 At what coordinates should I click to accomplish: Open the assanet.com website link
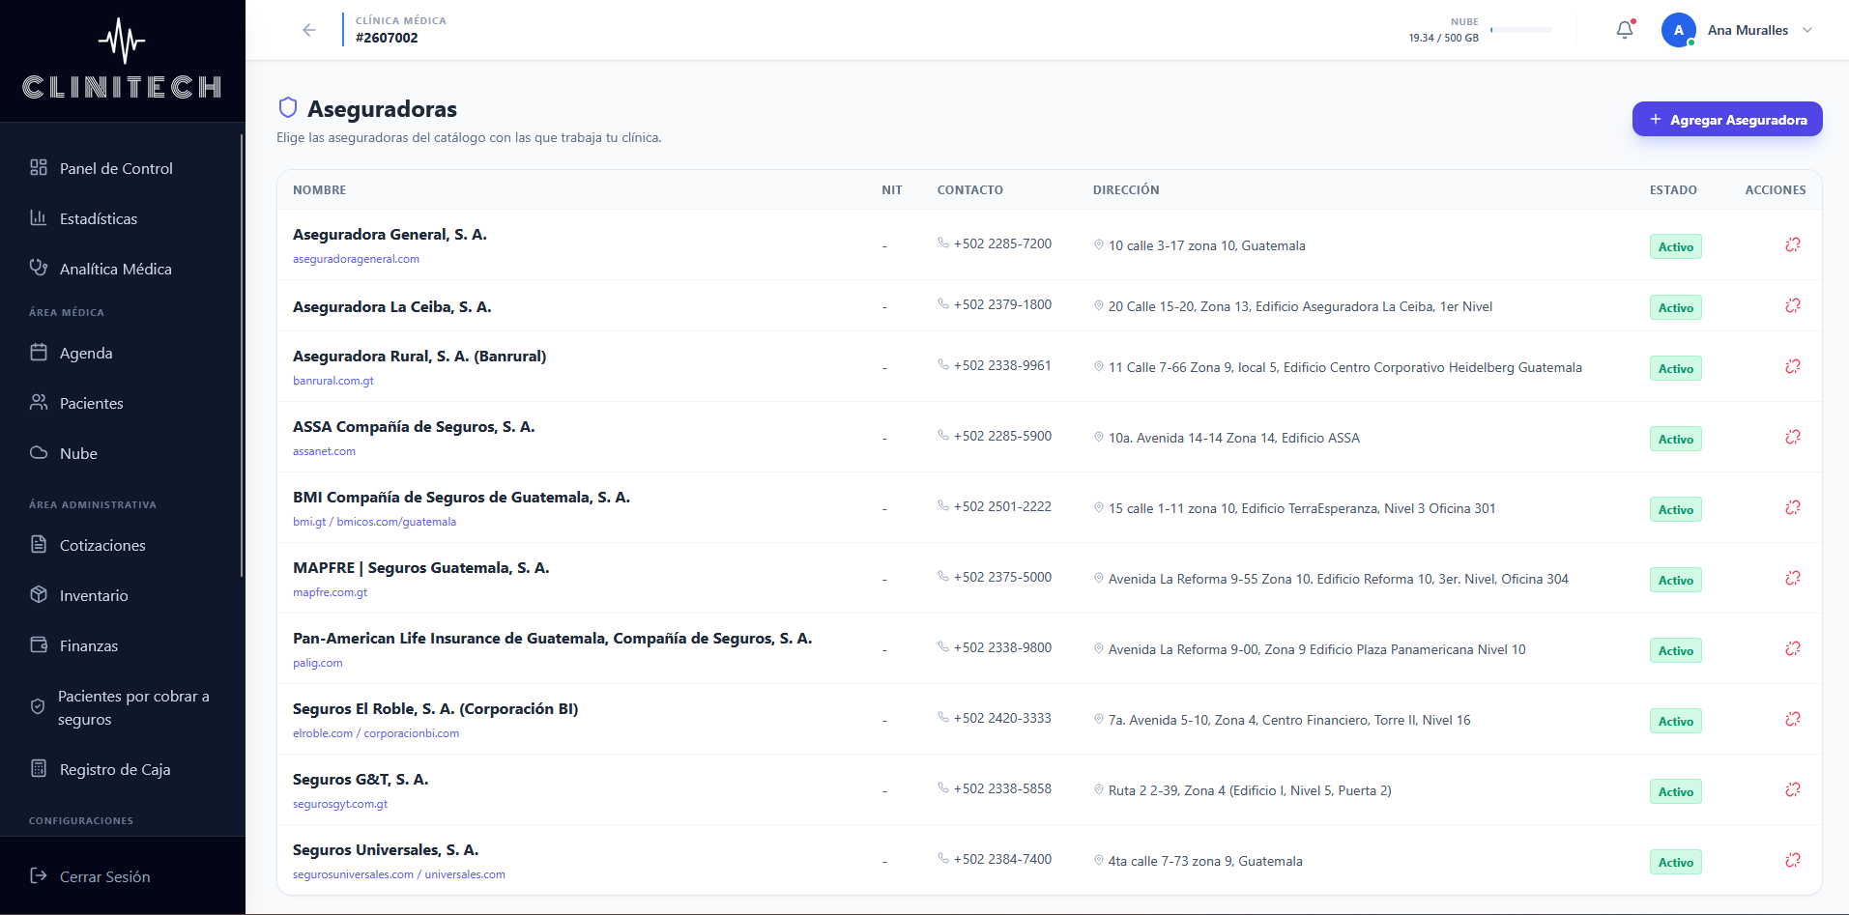click(x=324, y=451)
